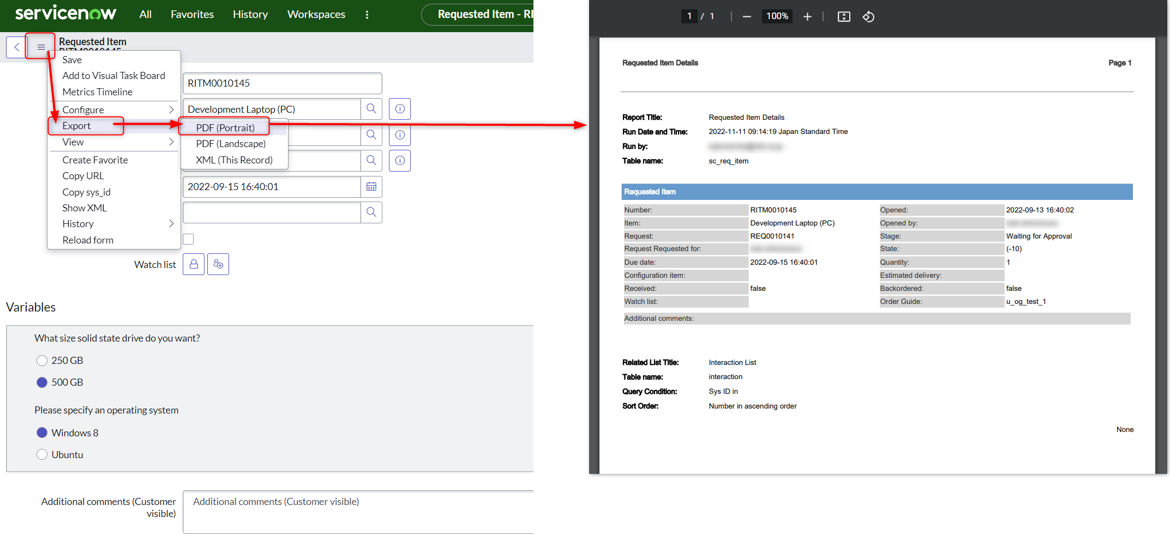Open the form additional actions hamburger icon
1170x548 pixels.
coord(40,47)
